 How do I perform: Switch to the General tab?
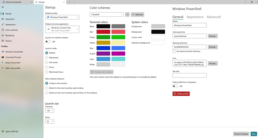[x=178, y=17]
